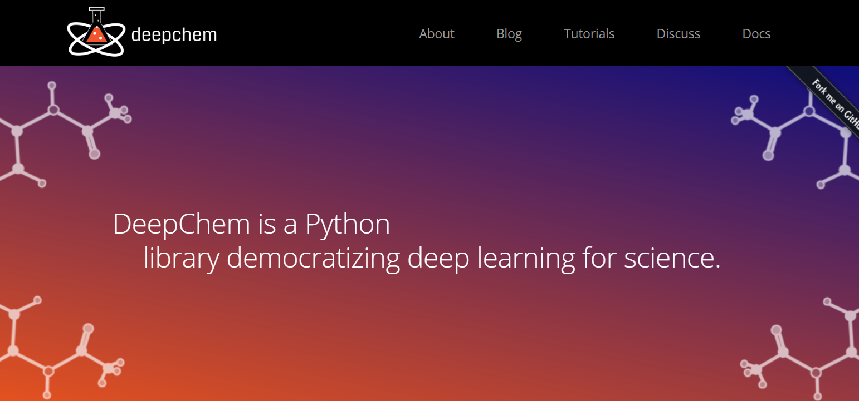This screenshot has width=859, height=401.
Task: Click the deepchem wordmark text
Action: tap(174, 35)
